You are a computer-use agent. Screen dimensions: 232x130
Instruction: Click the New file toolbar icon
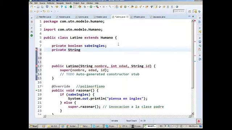coord(32,7)
